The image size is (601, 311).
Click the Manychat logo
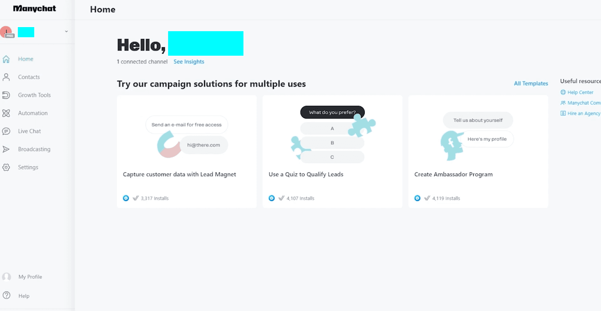click(35, 9)
